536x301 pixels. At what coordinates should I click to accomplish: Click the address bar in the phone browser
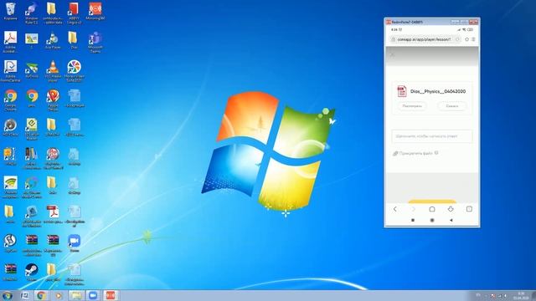click(x=425, y=39)
